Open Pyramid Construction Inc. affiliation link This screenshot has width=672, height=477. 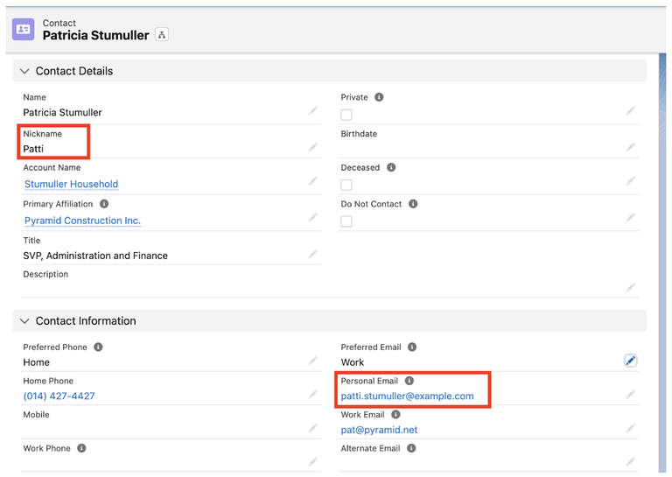(x=82, y=221)
